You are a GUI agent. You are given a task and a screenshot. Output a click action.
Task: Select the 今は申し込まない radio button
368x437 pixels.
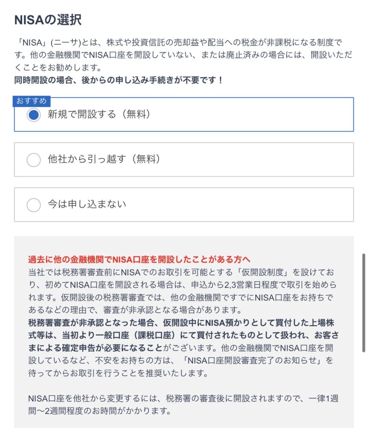click(x=34, y=204)
